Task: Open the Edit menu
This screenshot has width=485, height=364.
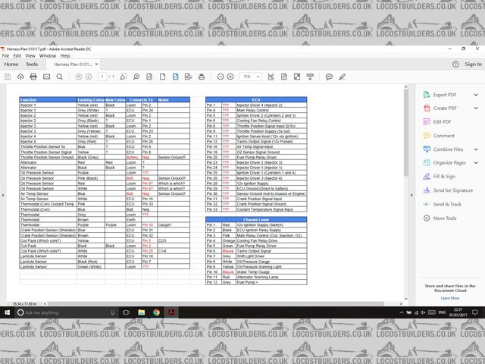Action: [x=17, y=55]
